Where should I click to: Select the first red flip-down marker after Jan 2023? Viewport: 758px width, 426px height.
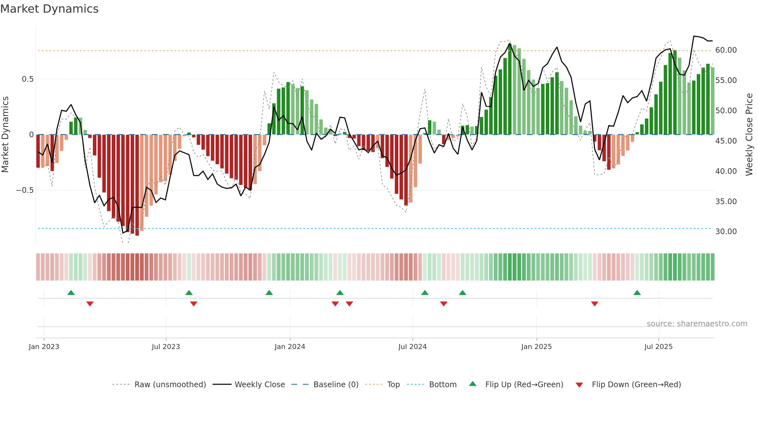(x=90, y=304)
